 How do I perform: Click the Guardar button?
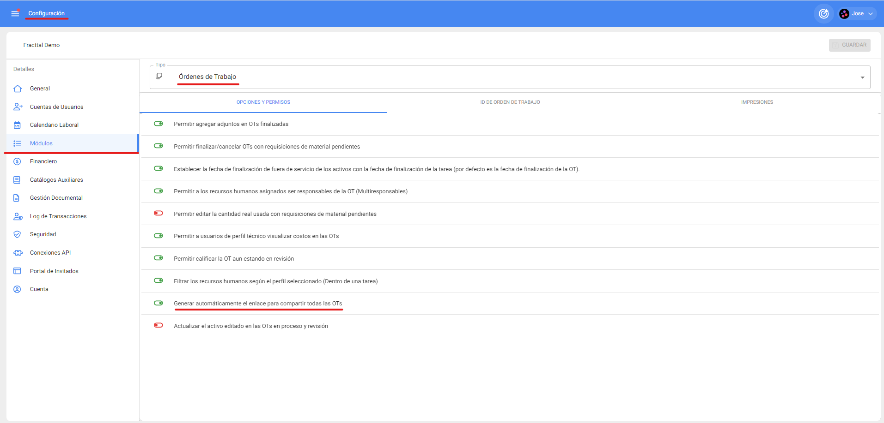point(849,45)
